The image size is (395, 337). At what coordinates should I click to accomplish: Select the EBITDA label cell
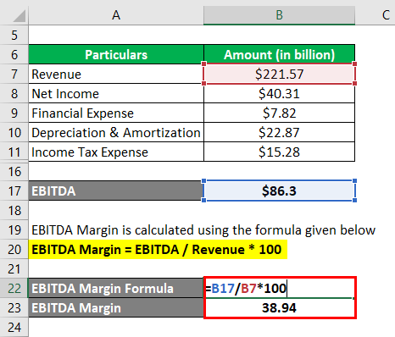(116, 191)
